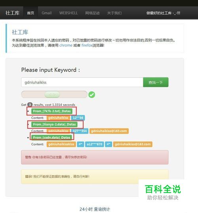Click the results count badge showing 3
The image size is (198, 213).
30,105
